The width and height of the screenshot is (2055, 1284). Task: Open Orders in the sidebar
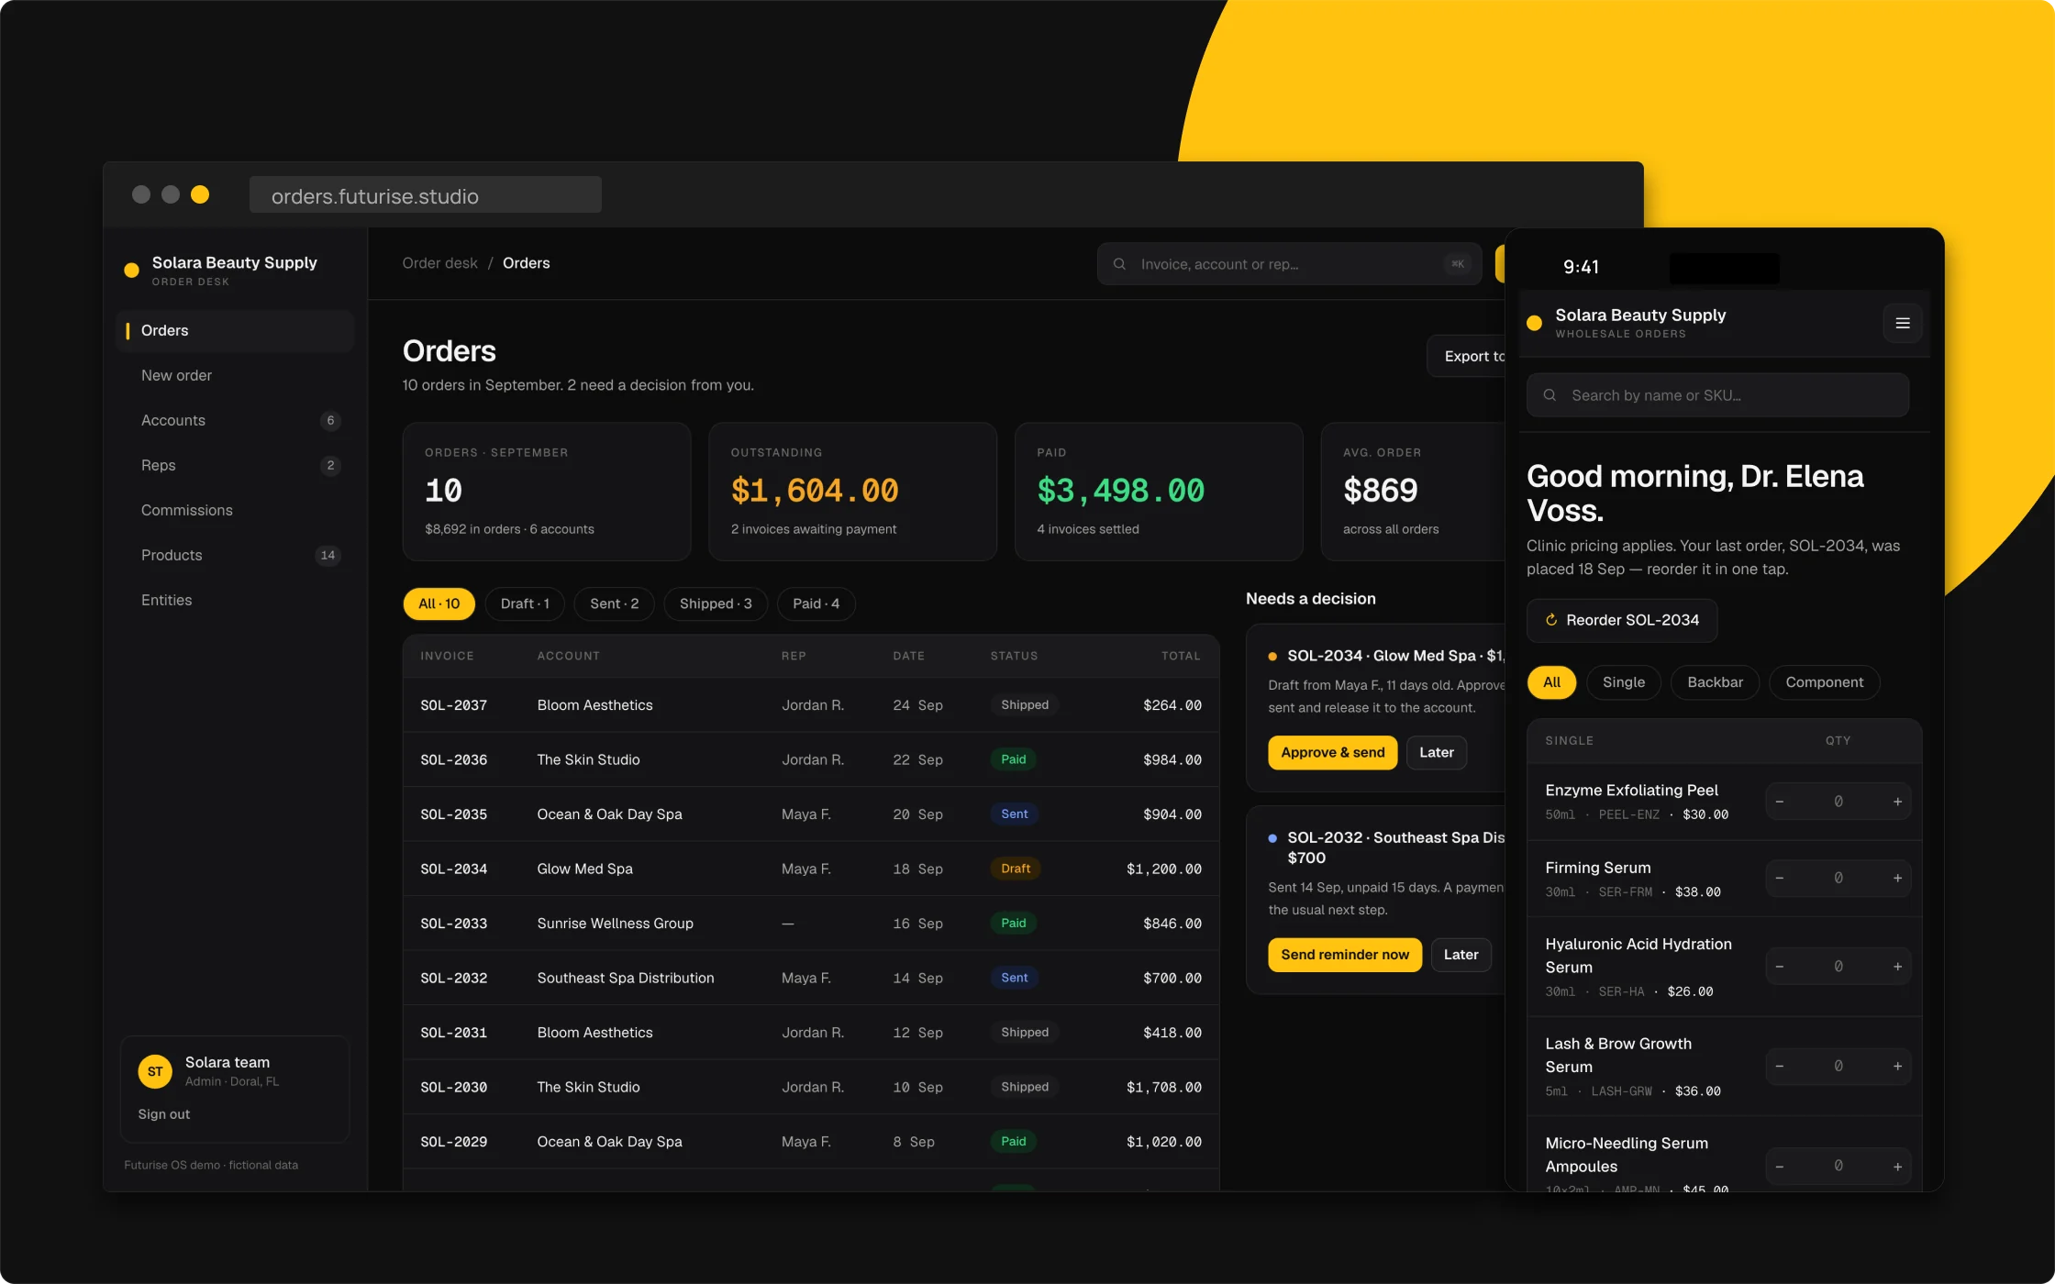[236, 330]
